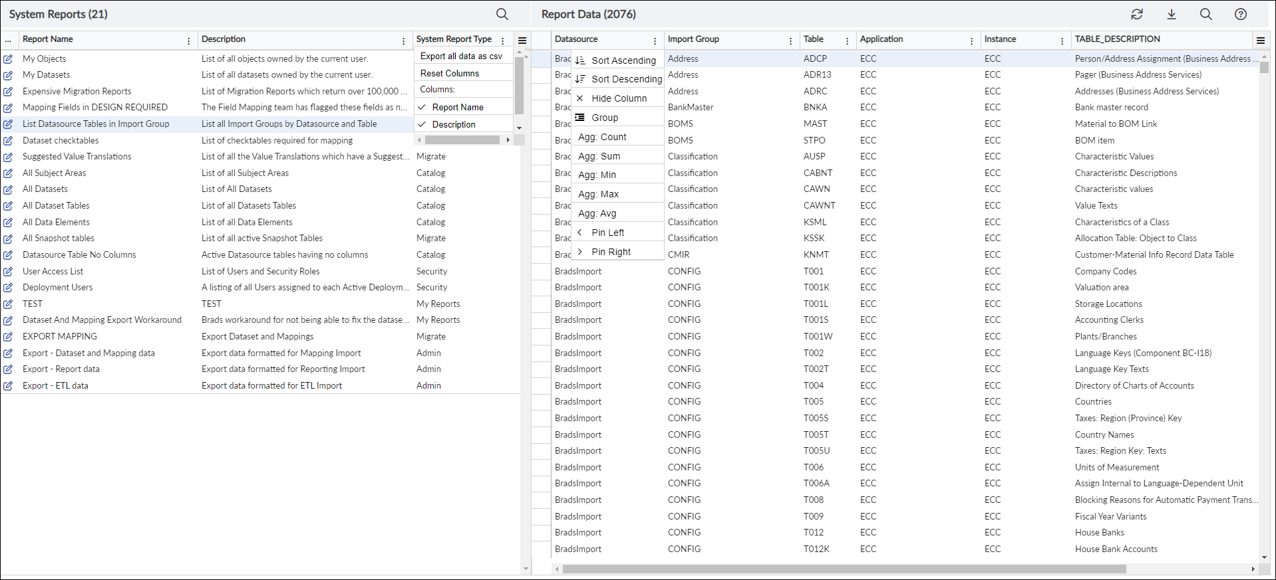Edit the Deployment Users report
This screenshot has height=580, width=1276.
pos(8,287)
